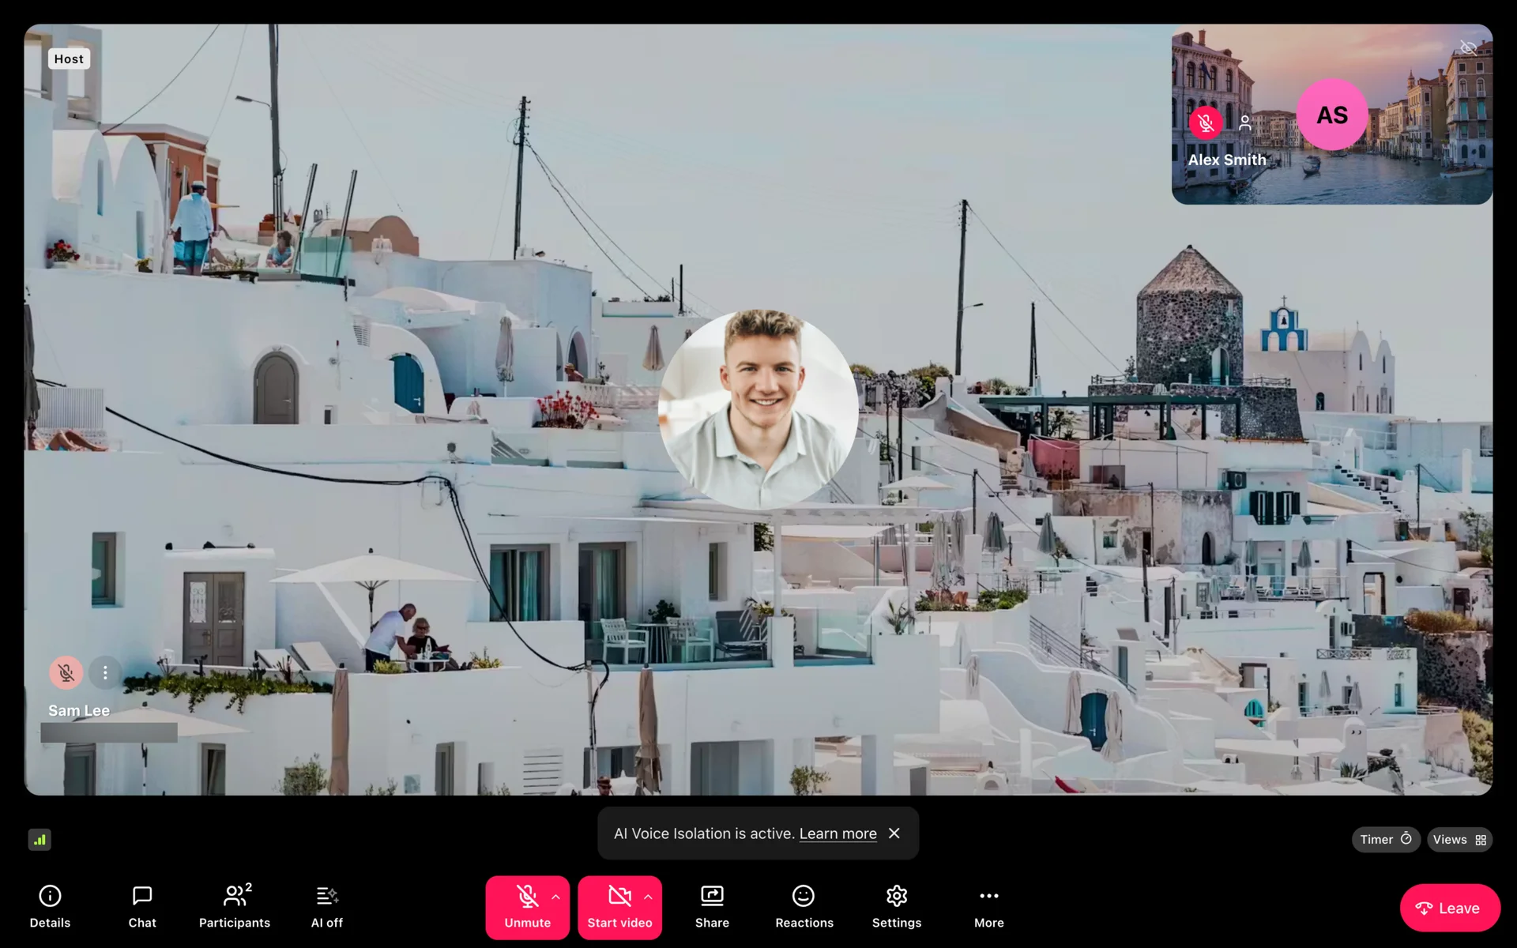Toggle hidden-eye icon on Alex Smith tile

[x=1468, y=48]
